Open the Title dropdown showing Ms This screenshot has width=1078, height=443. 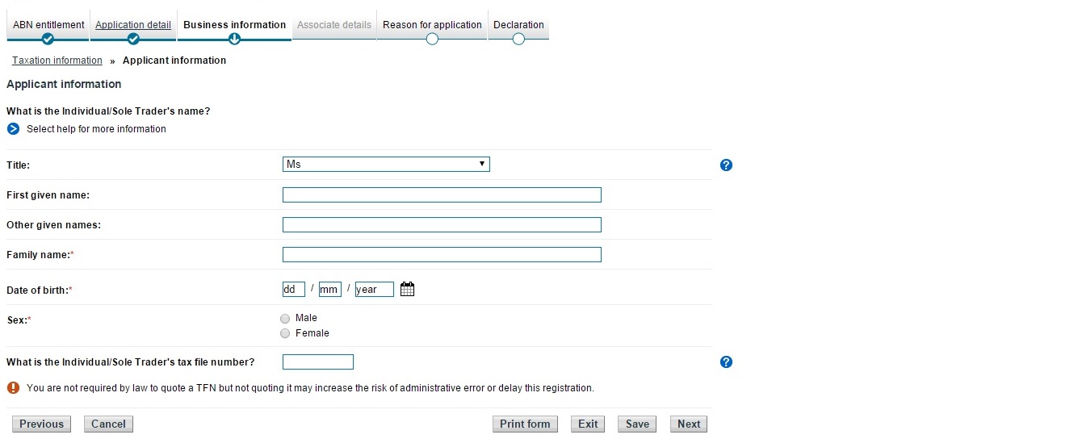386,165
